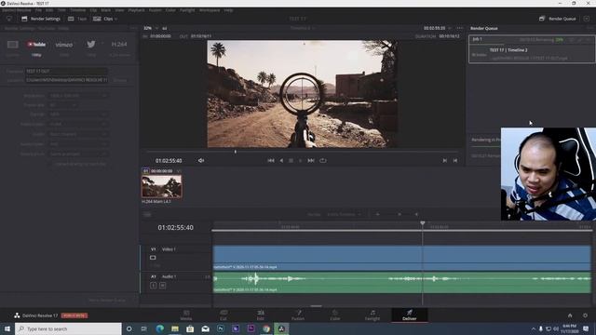Select the H.264 render preset
Image resolution: width=596 pixels, height=335 pixels.
click(119, 45)
